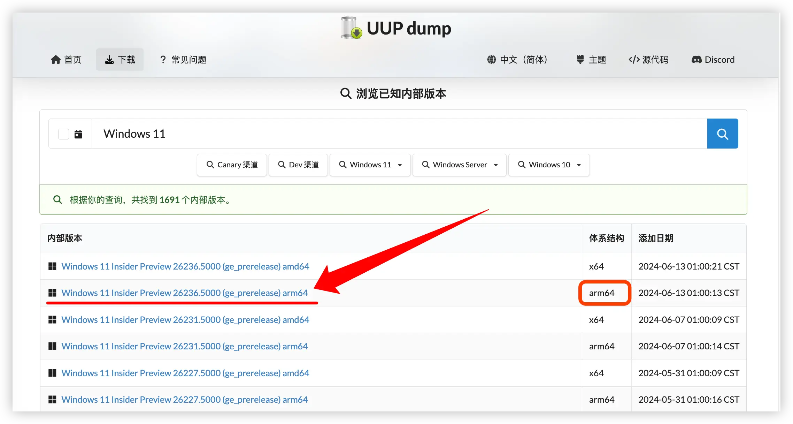Click the download arrow icon in the nav
The height and width of the screenshot is (424, 793).
click(x=109, y=60)
